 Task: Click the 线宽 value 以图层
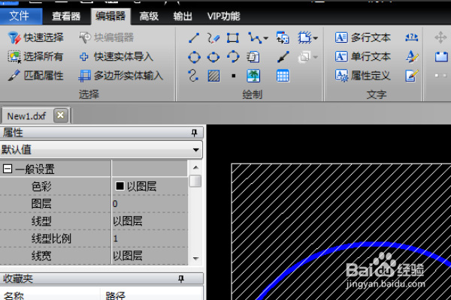(150, 256)
